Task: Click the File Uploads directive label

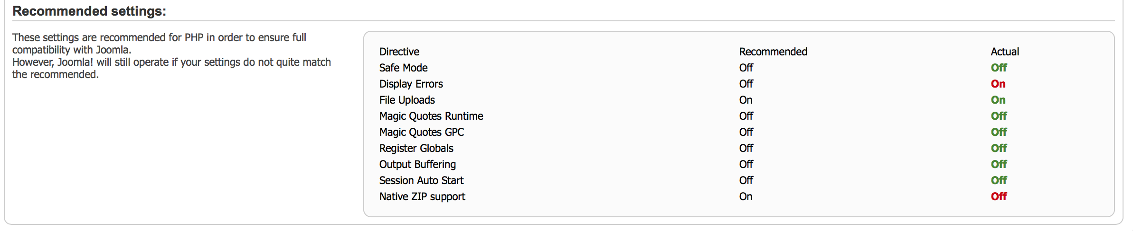Action: (407, 100)
